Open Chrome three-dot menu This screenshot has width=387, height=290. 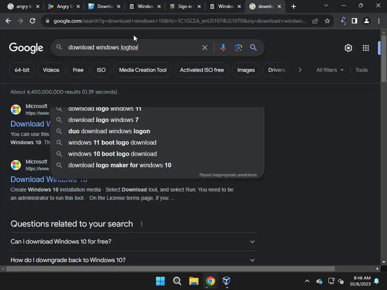(x=379, y=21)
